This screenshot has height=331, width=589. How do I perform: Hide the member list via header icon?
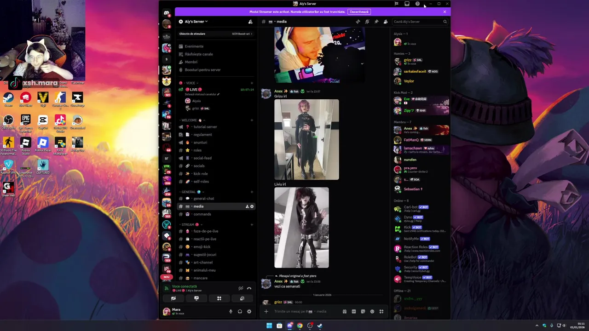(386, 22)
